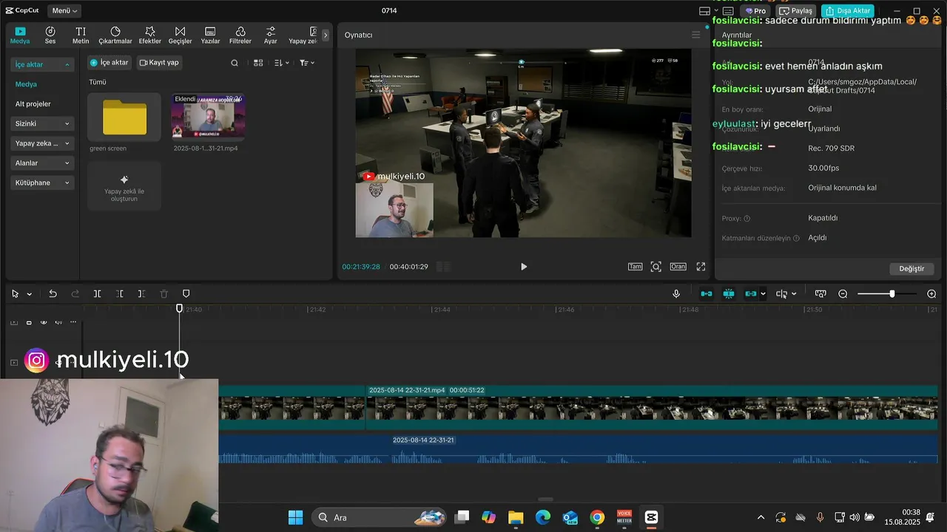Click the İçe aktar import button

[x=109, y=63]
